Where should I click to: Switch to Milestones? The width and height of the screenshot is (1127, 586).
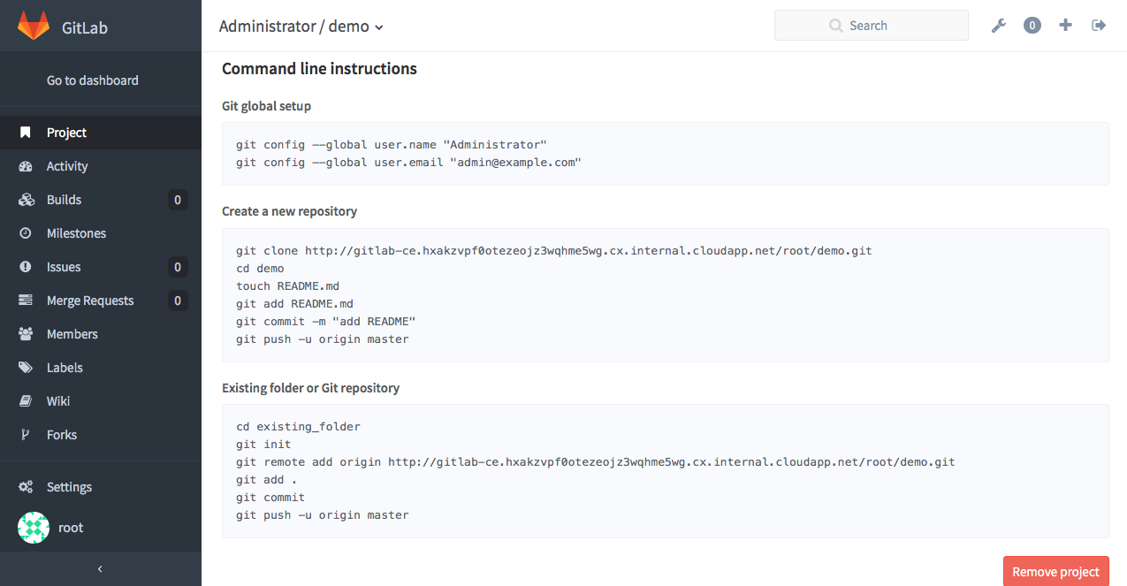pos(76,232)
